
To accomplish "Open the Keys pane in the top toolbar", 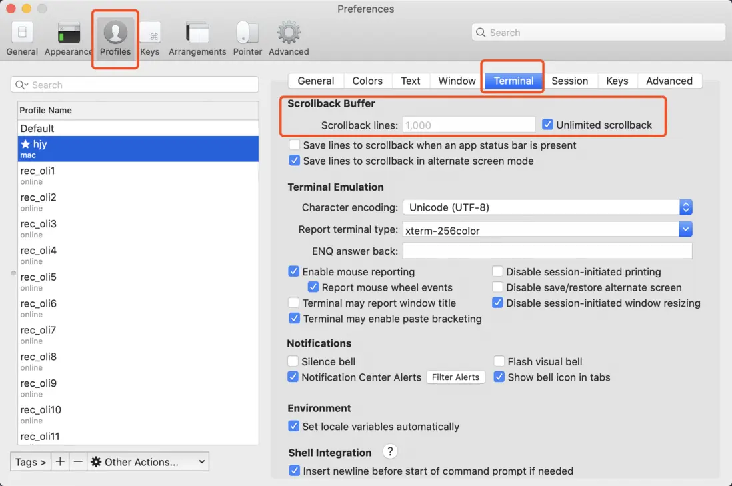I will 150,39.
